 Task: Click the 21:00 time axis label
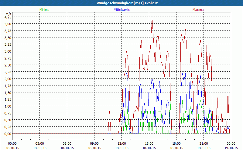point(204,144)
